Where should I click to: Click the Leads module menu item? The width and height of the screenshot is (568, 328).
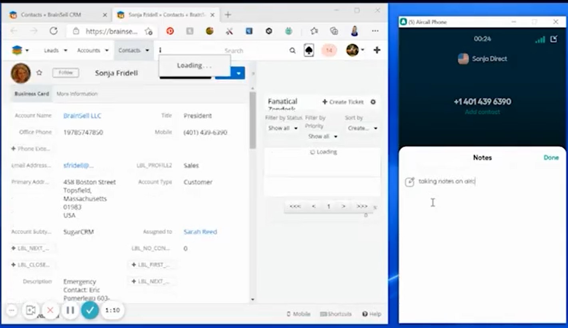51,50
